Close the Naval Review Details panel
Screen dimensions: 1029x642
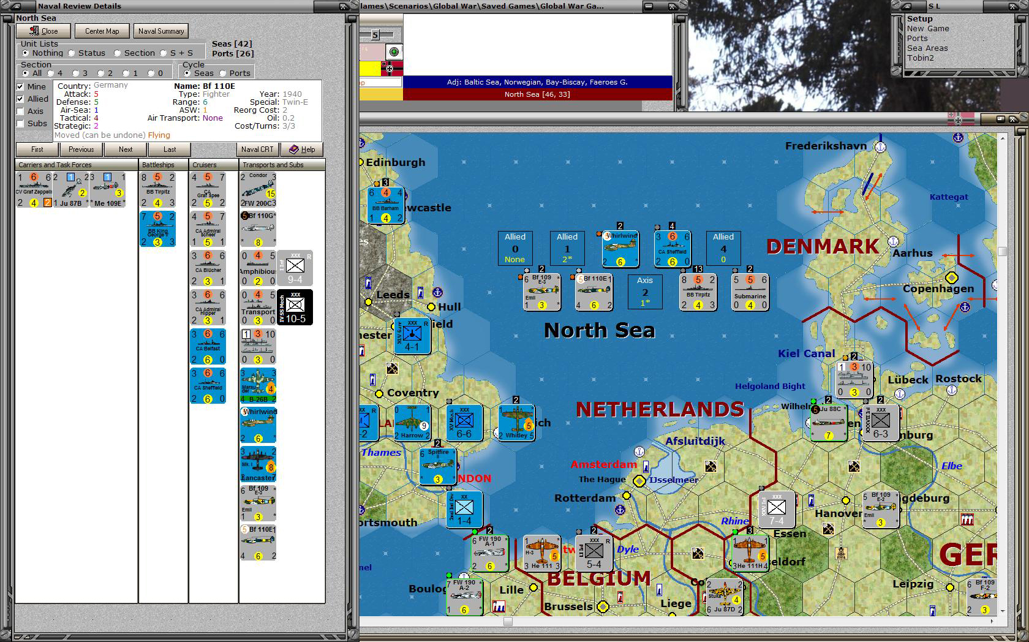(43, 31)
